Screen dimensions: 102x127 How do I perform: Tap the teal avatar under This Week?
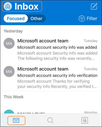tap(9, 112)
